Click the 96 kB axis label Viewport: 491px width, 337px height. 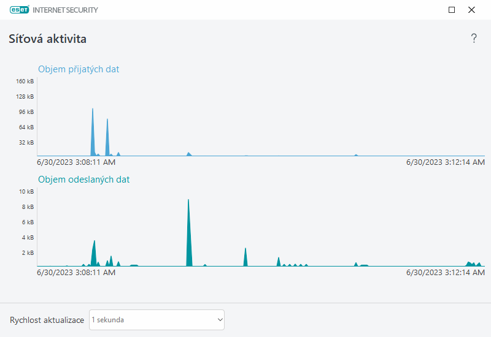26,112
